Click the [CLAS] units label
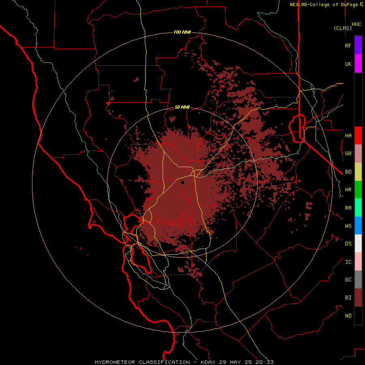The image size is (365, 365). (343, 28)
